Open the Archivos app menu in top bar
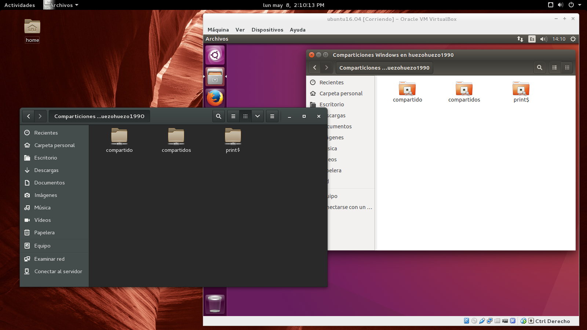Screen dimensions: 587x330 coord(61,5)
